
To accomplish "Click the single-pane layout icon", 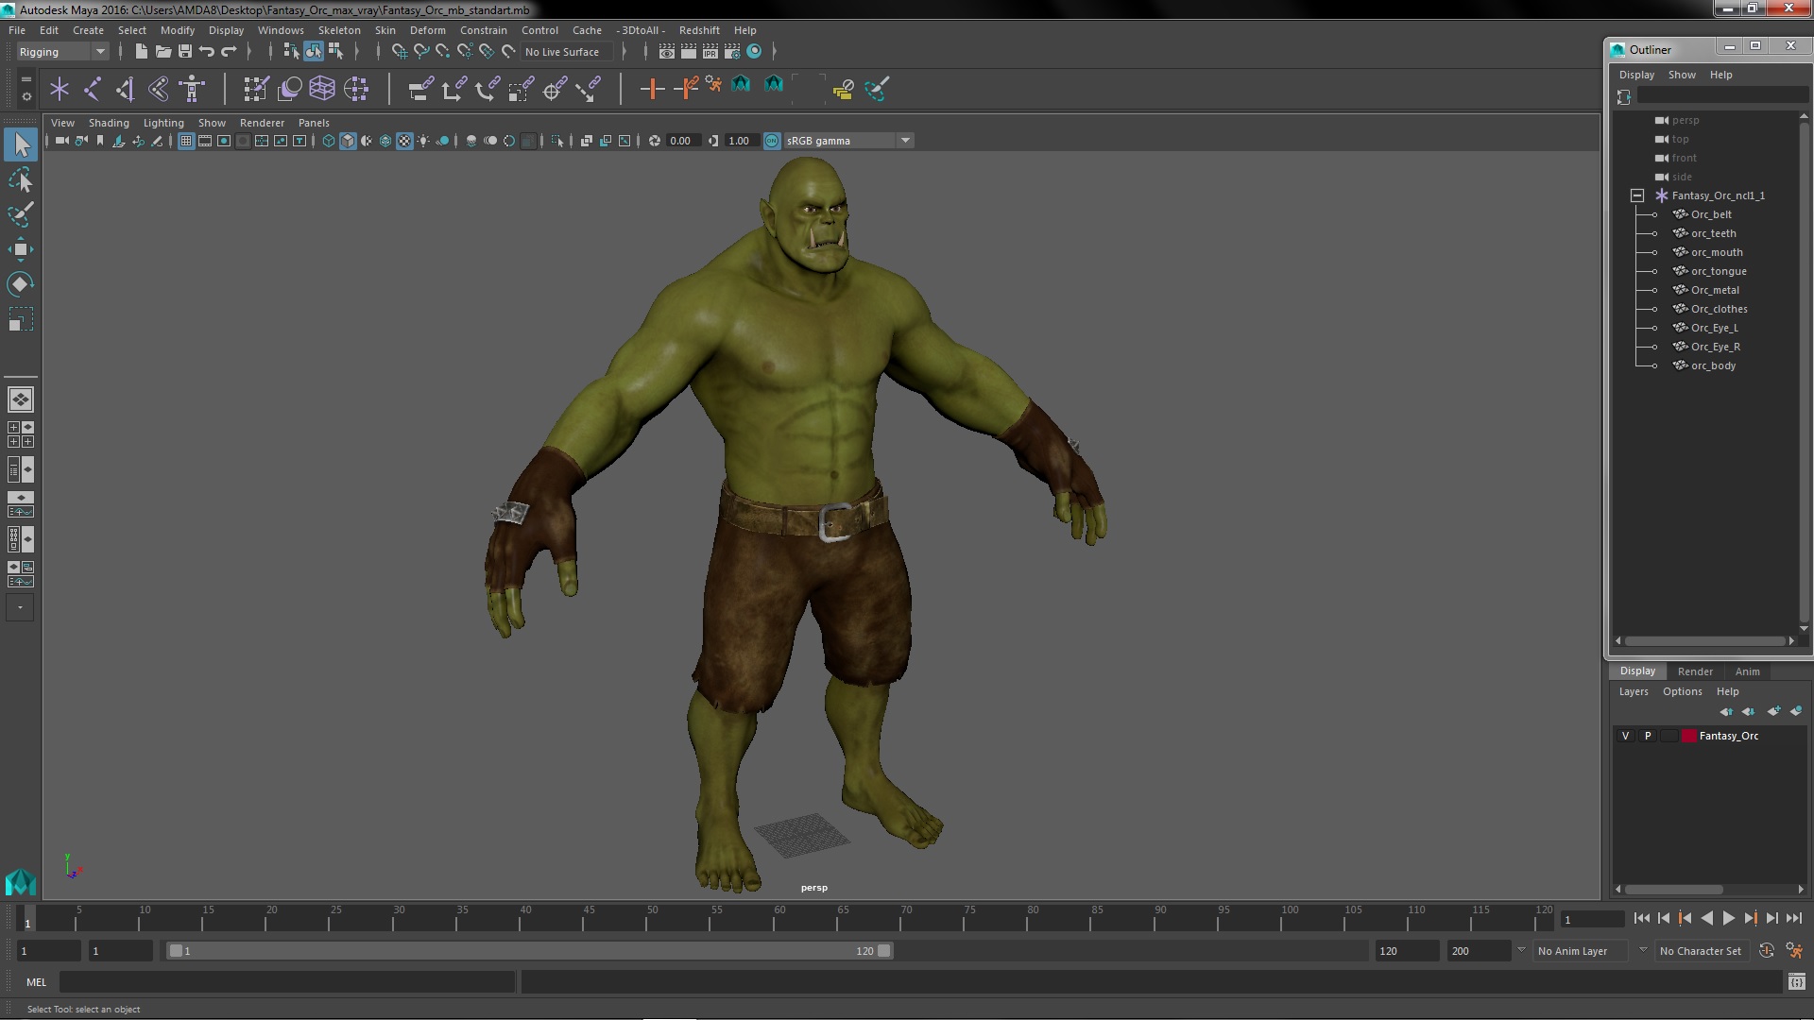I will click(21, 399).
